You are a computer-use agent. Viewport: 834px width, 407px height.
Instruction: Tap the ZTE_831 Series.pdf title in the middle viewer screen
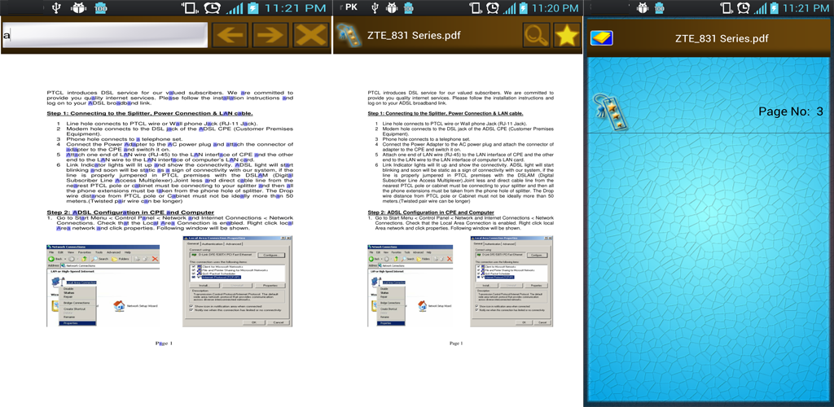pyautogui.click(x=414, y=36)
